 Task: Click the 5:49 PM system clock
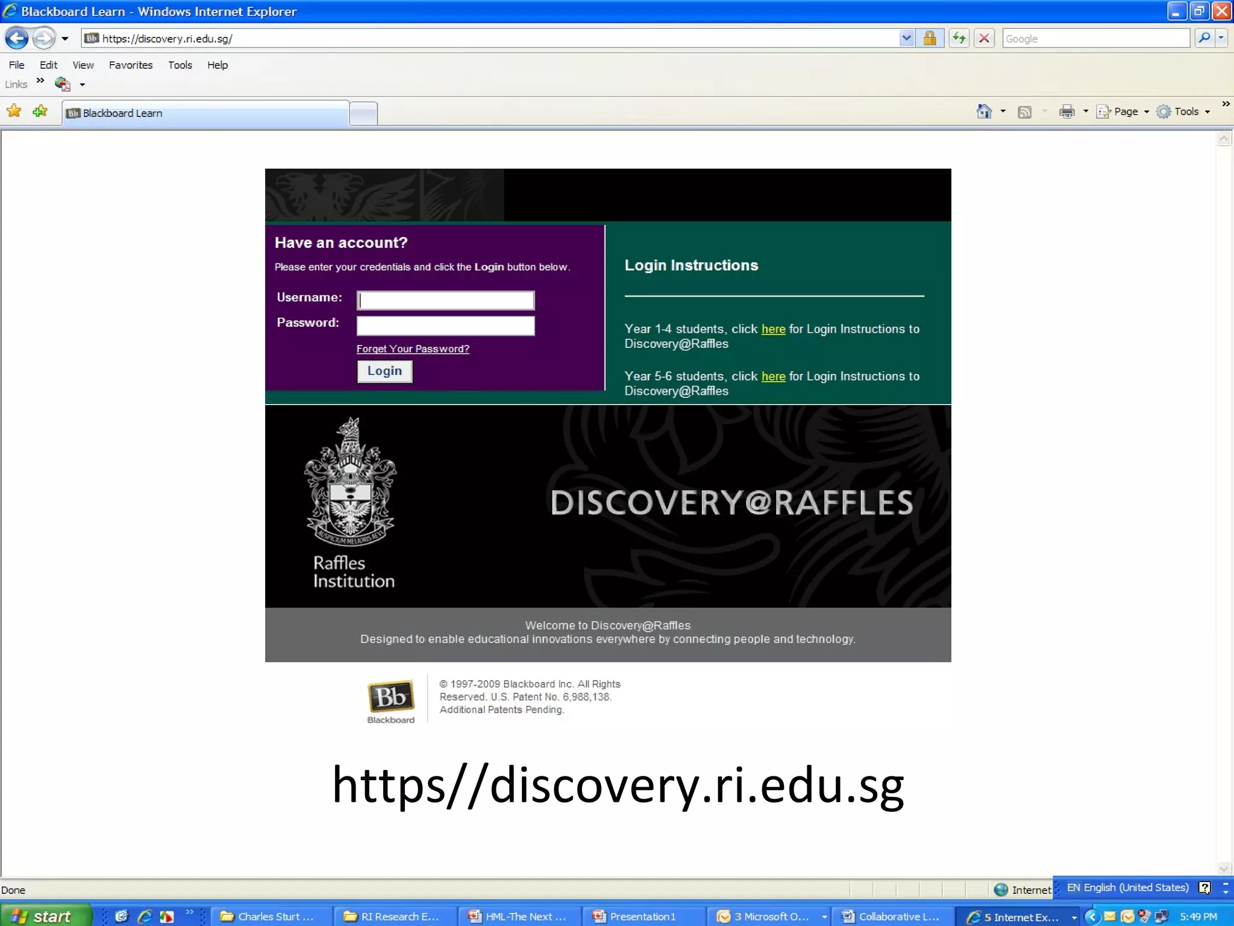click(1198, 916)
